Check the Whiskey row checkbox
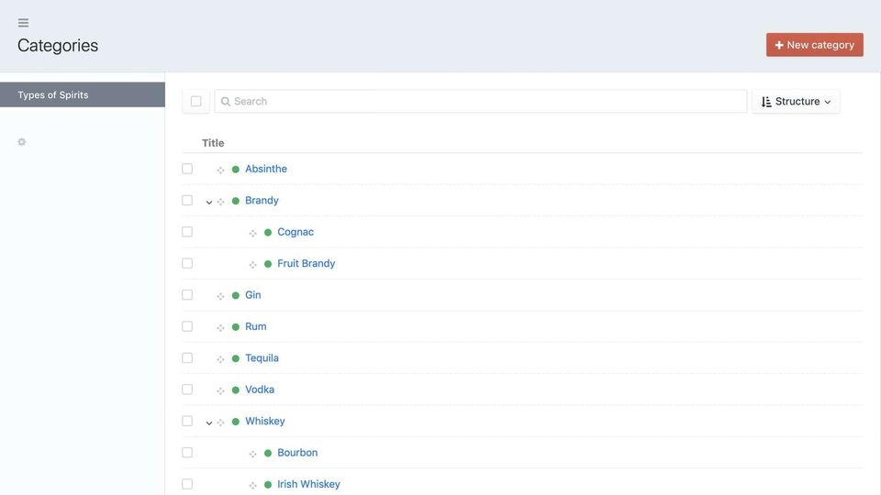 point(187,421)
